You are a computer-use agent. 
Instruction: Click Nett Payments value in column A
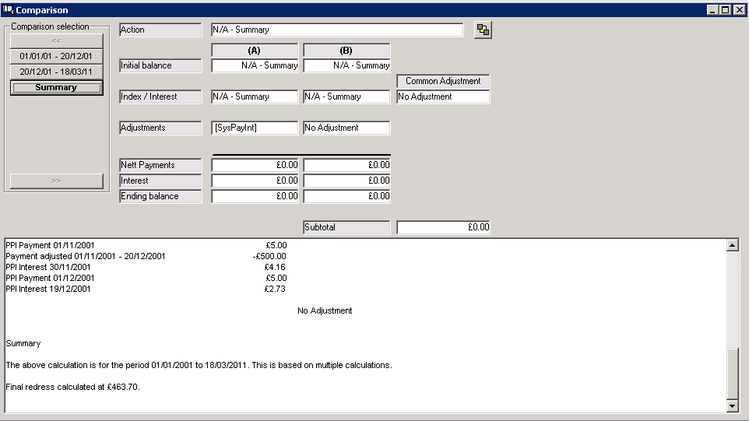point(255,165)
